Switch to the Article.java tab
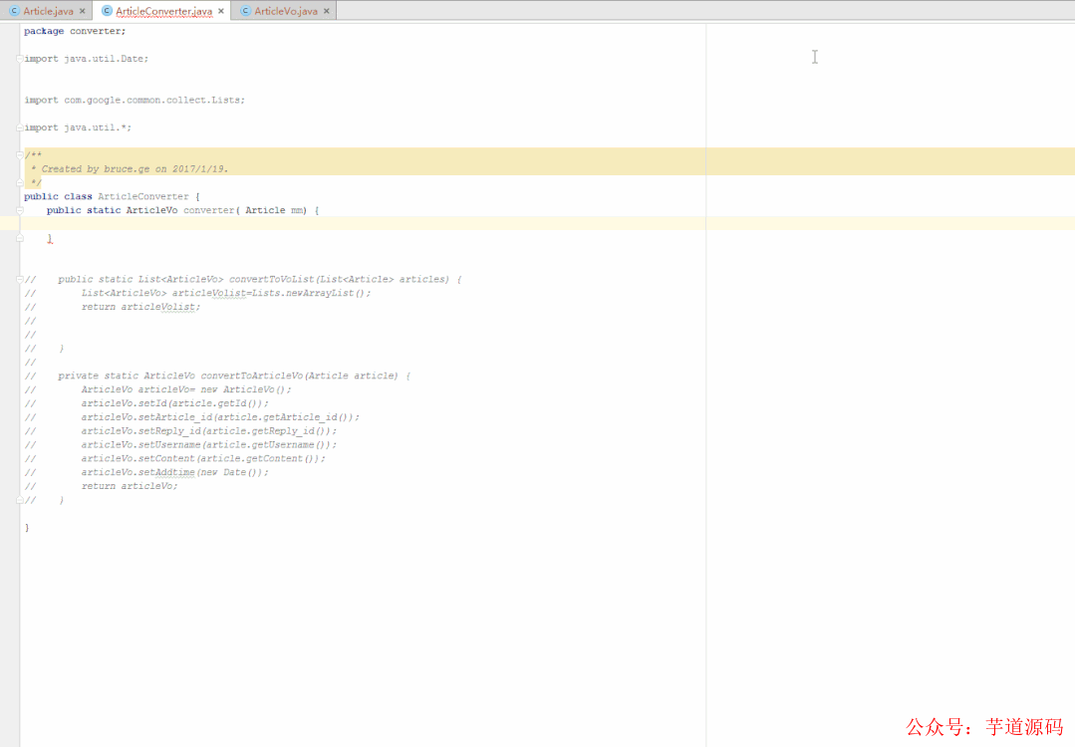 pos(48,11)
